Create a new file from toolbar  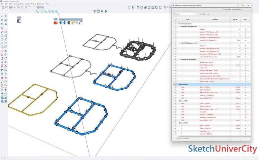coord(3,7)
